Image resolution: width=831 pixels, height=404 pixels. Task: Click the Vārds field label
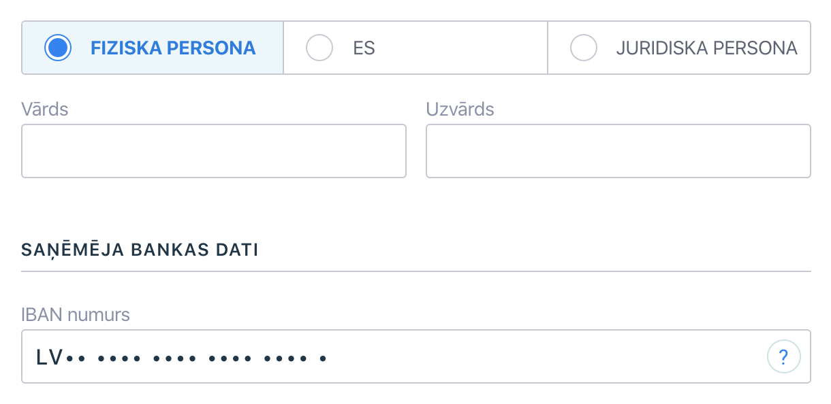click(45, 109)
